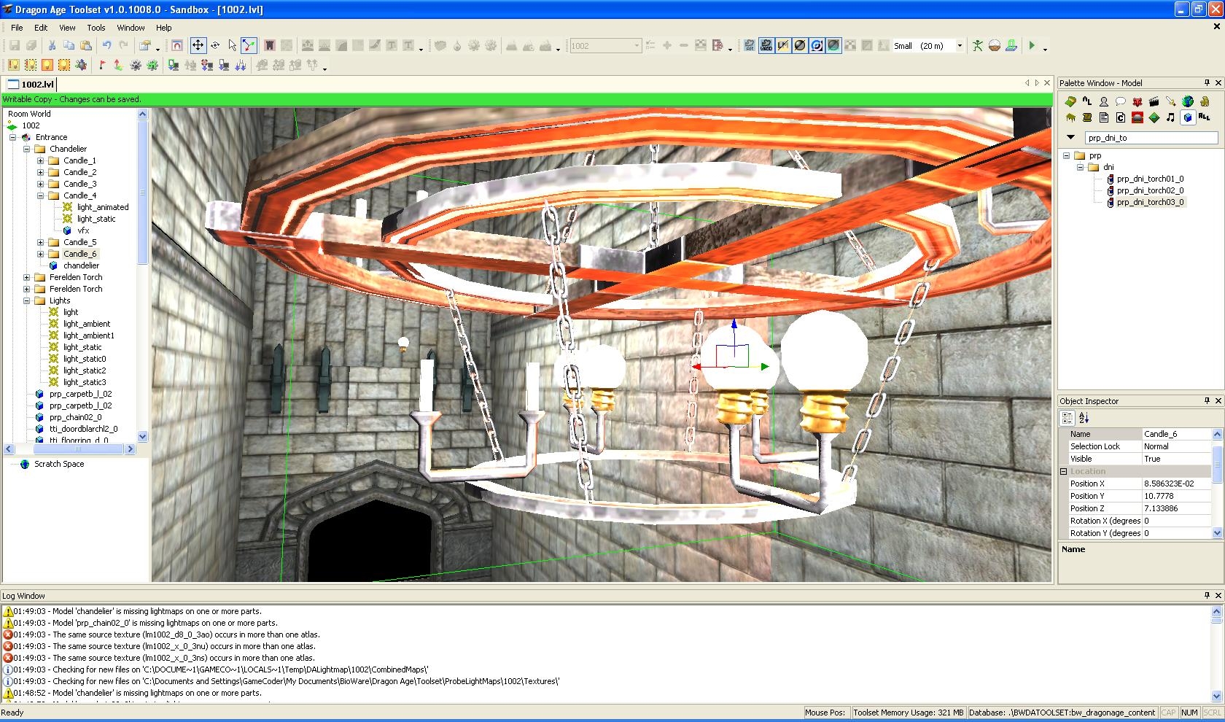This screenshot has height=722, width=1225.
Task: Click the green running figure icon
Action: pyautogui.click(x=978, y=45)
